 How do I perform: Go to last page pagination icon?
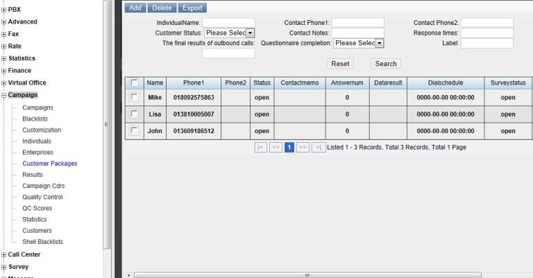click(318, 147)
